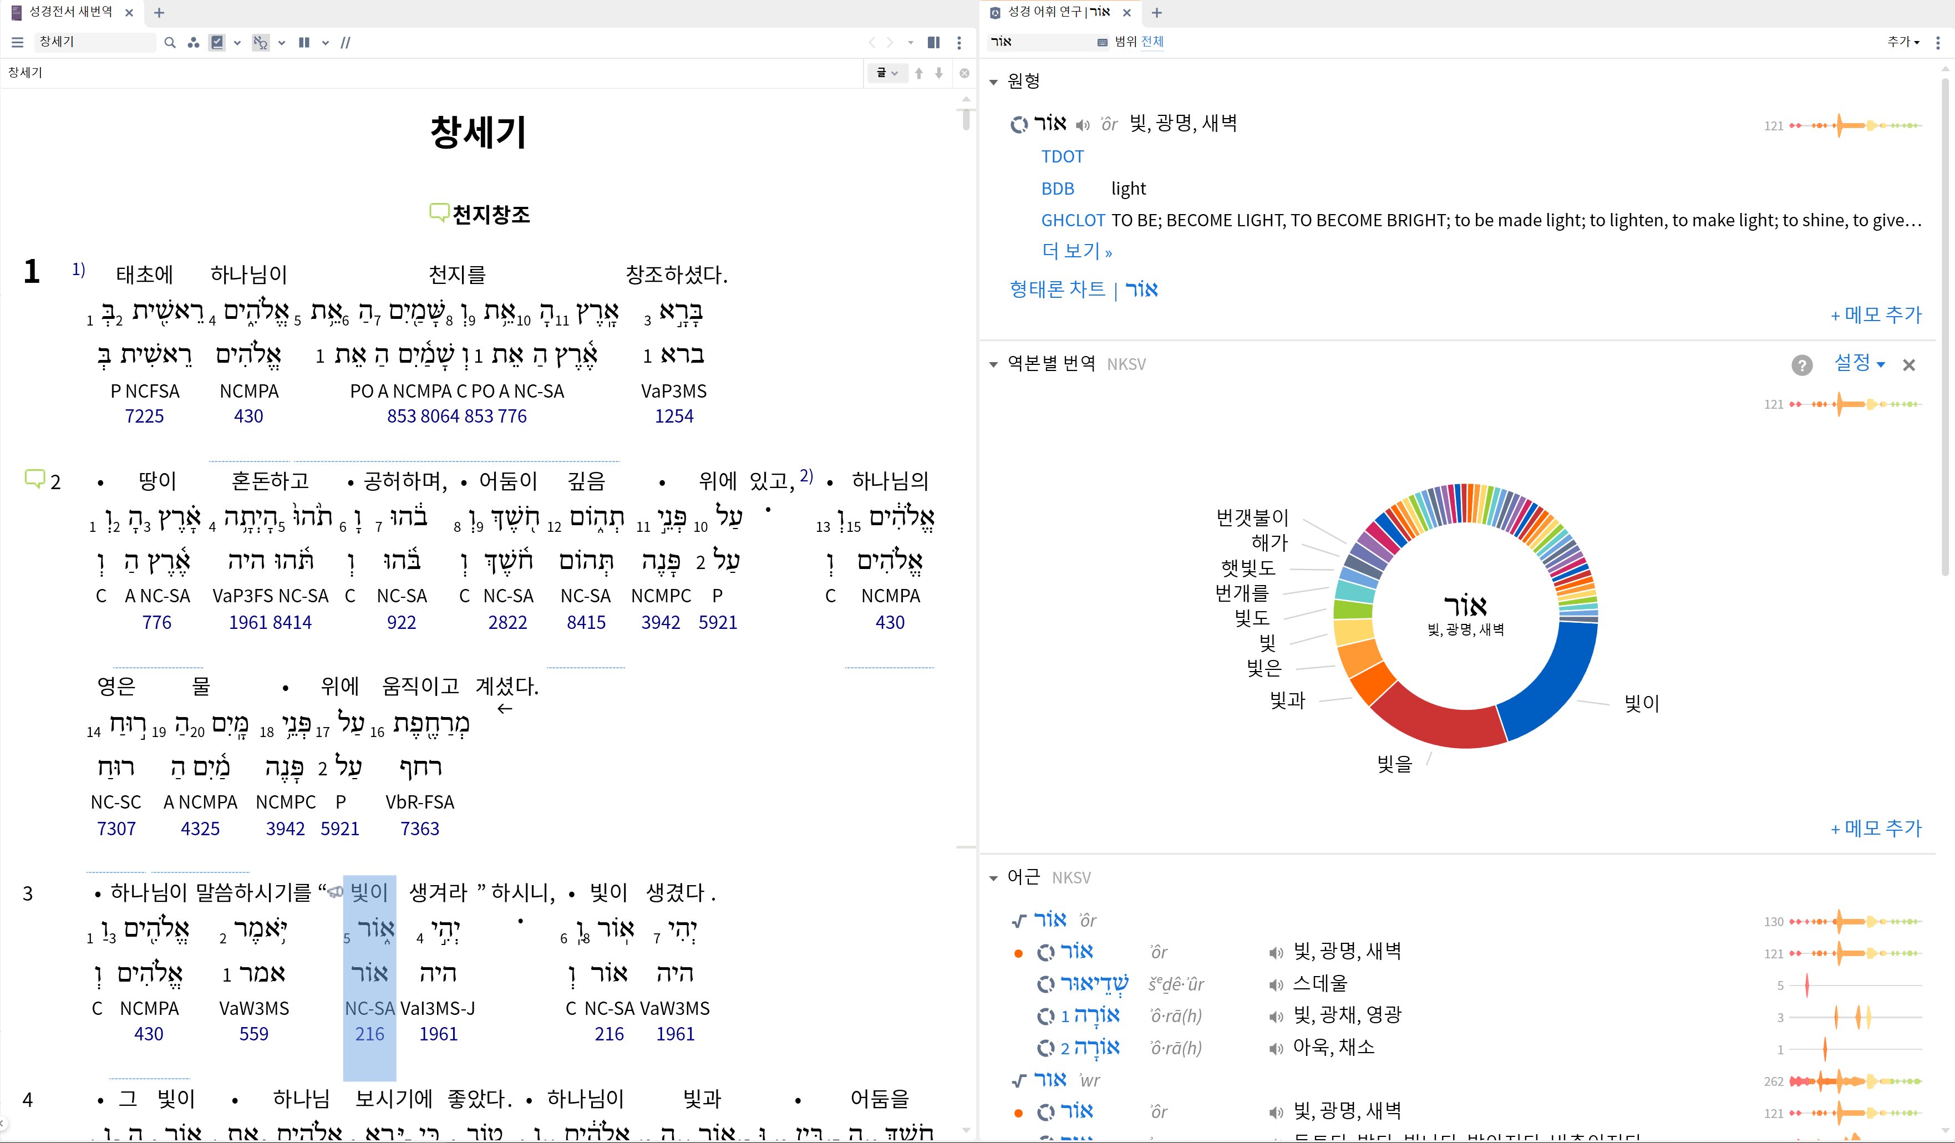1955x1143 pixels.
Task: Open the visual filters three-dots icon
Action: pyautogui.click(x=193, y=43)
